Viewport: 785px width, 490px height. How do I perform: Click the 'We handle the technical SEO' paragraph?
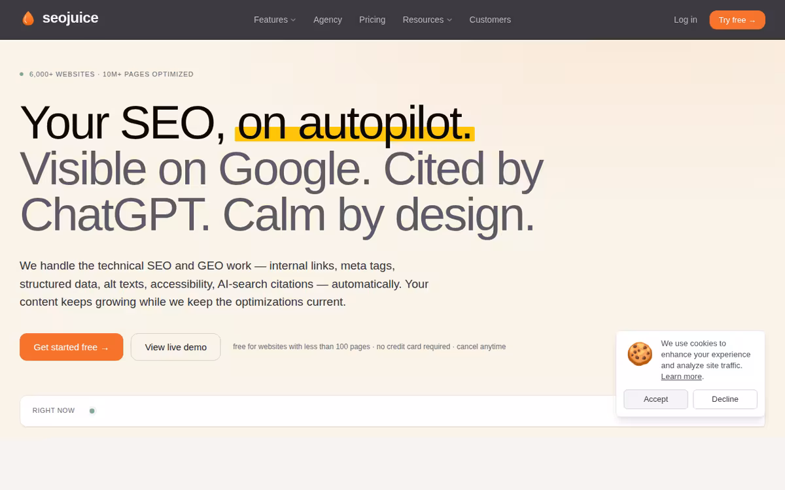click(x=224, y=284)
